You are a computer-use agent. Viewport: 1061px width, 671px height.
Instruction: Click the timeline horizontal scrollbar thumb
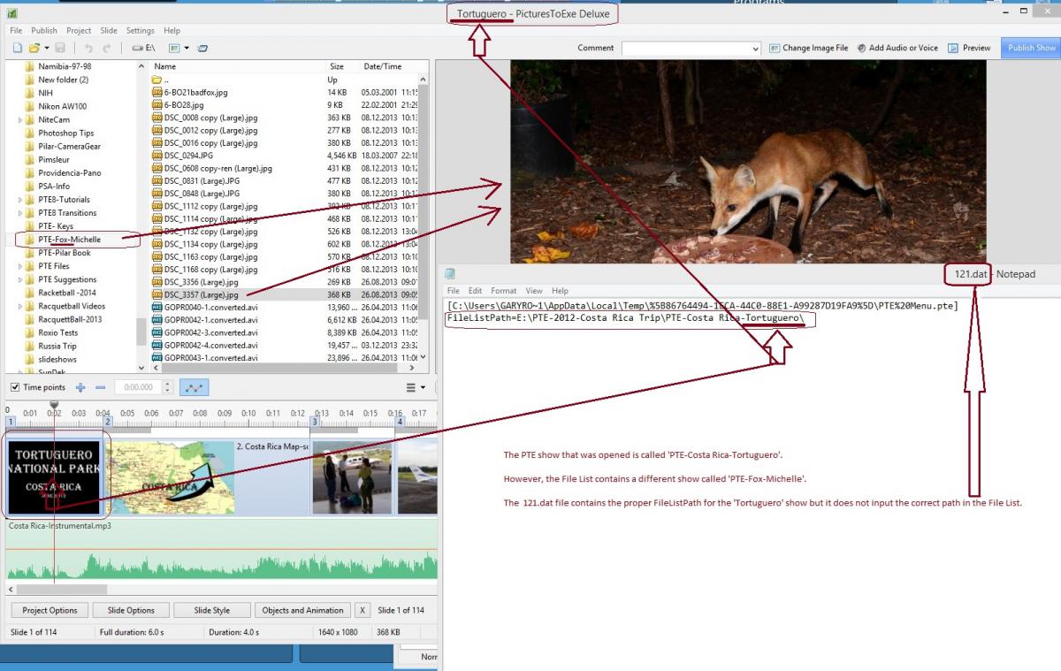[61, 589]
